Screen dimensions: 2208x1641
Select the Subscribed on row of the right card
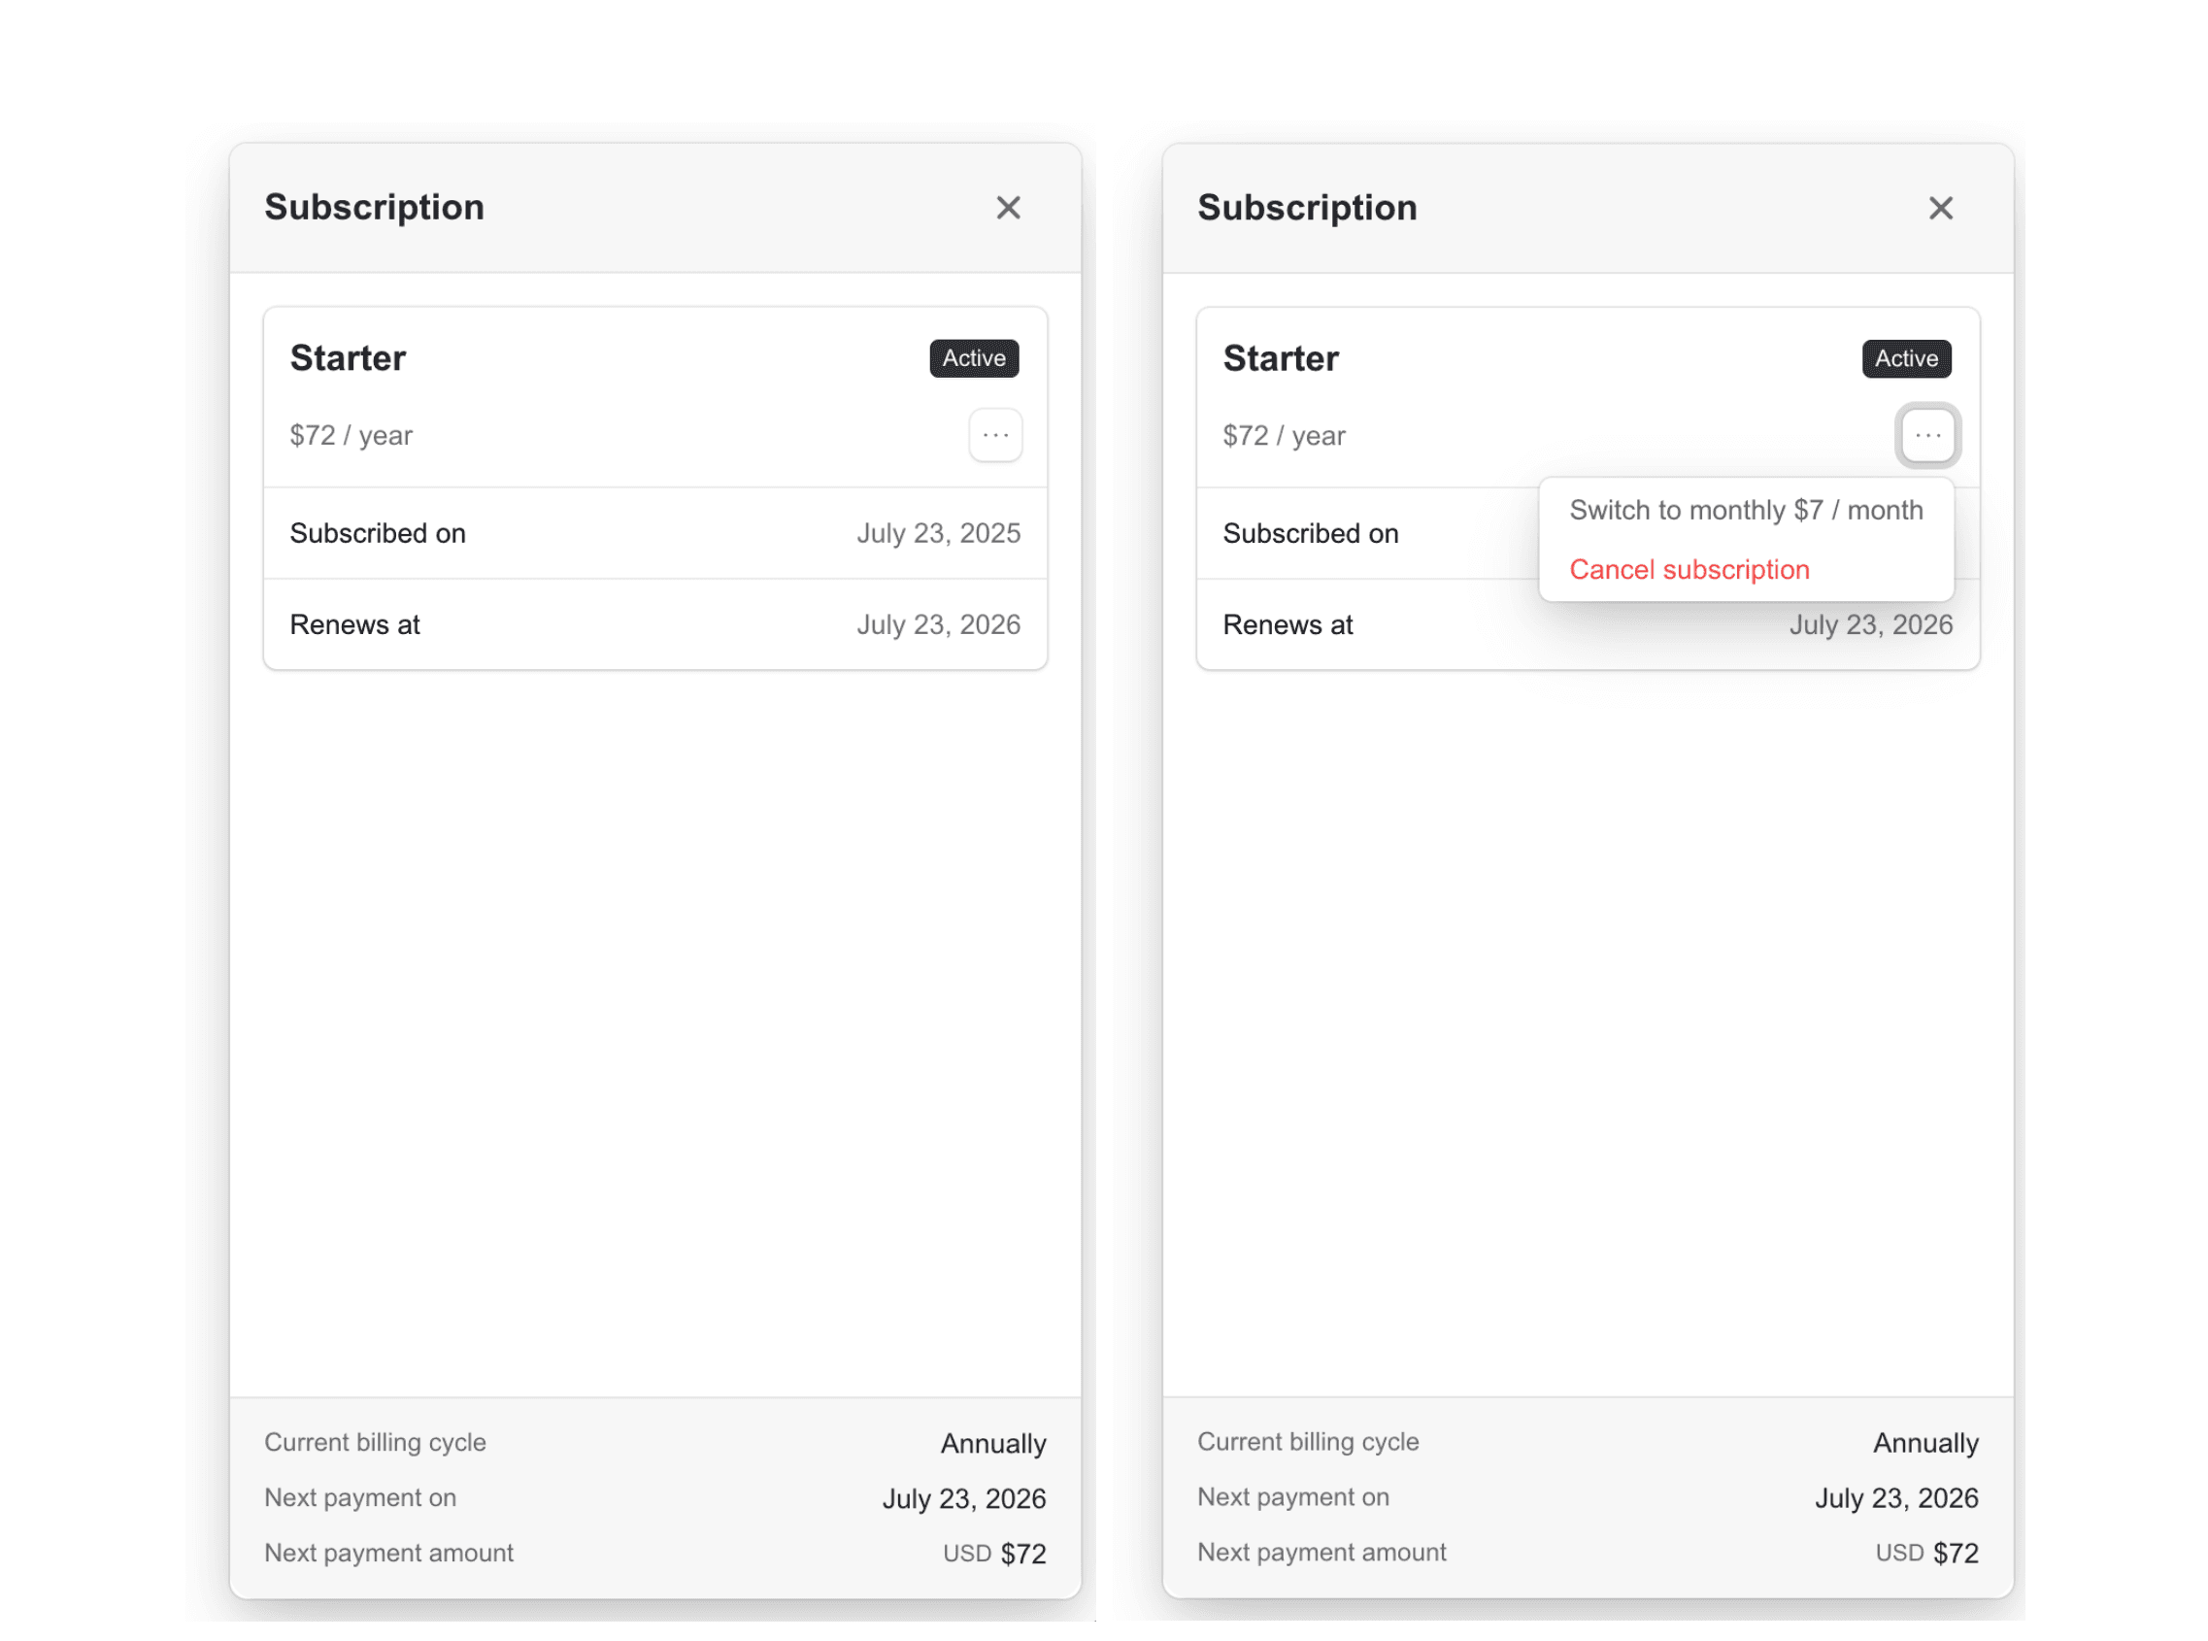pyautogui.click(x=1311, y=532)
